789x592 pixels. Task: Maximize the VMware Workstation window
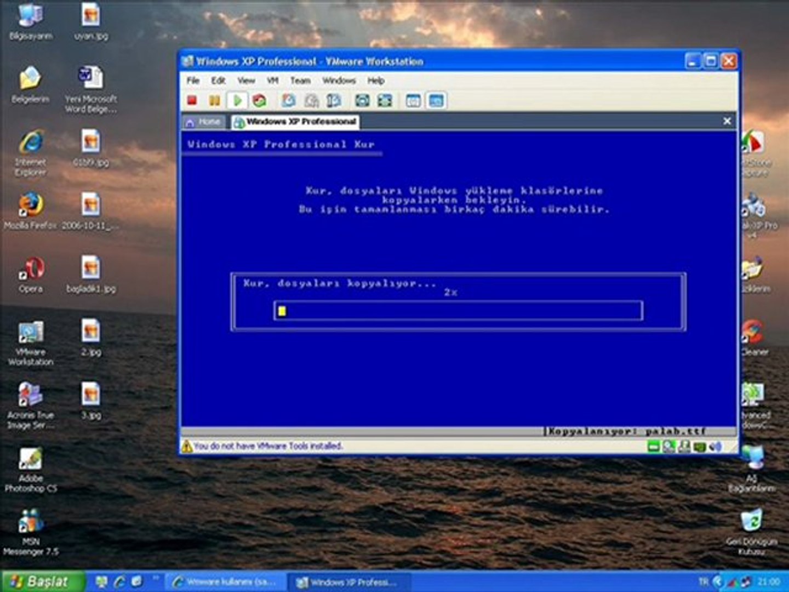(711, 61)
